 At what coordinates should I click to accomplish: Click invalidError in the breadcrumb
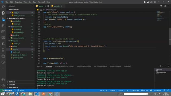pyautogui.click(x=52, y=10)
